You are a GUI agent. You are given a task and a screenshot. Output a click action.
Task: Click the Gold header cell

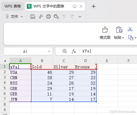pyautogui.click(x=42, y=67)
